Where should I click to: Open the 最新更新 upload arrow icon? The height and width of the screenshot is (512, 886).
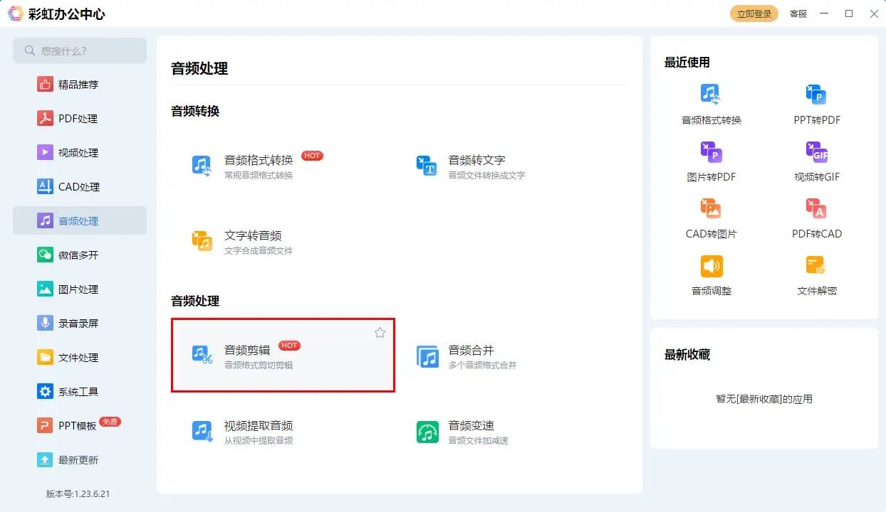pyautogui.click(x=46, y=460)
